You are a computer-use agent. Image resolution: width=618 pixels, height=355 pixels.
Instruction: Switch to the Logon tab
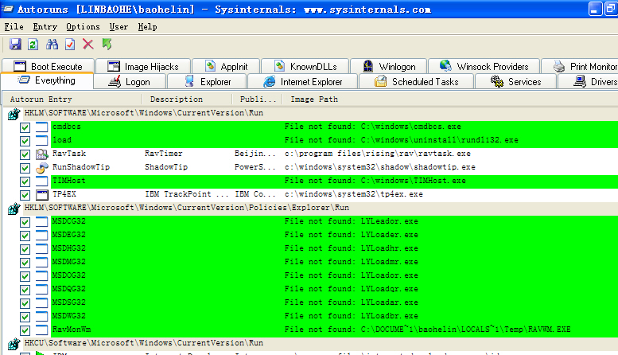[x=130, y=82]
